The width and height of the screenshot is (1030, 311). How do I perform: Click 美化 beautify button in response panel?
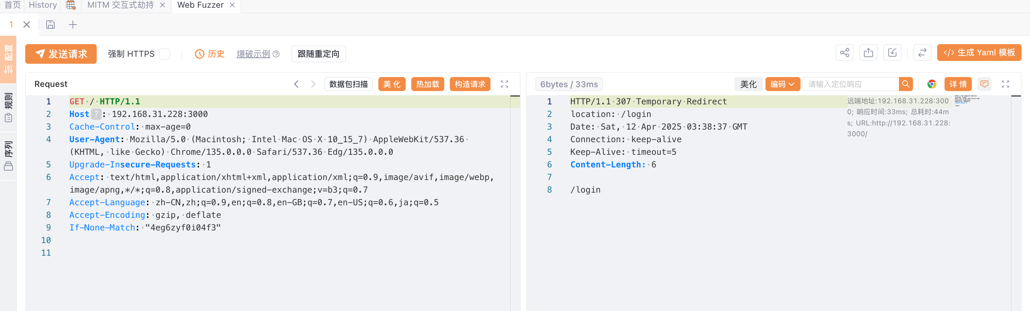point(748,84)
